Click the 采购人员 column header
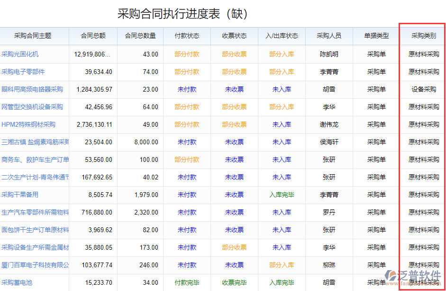 coord(329,36)
